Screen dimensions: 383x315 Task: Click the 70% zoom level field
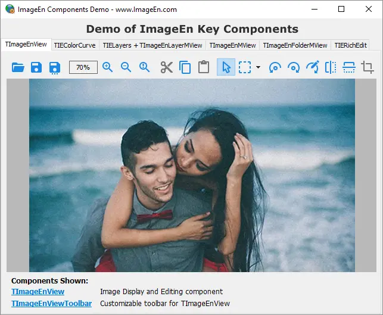click(x=83, y=67)
